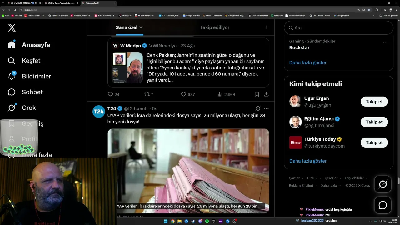Open the Çerezler footer link
The height and width of the screenshot is (225, 400).
[x=331, y=178]
